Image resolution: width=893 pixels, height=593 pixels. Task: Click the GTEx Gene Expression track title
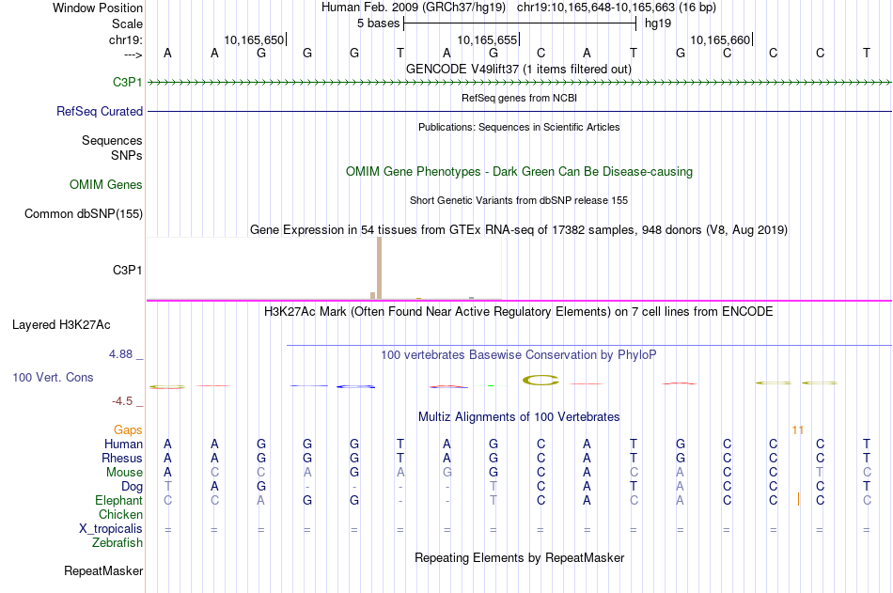click(519, 229)
